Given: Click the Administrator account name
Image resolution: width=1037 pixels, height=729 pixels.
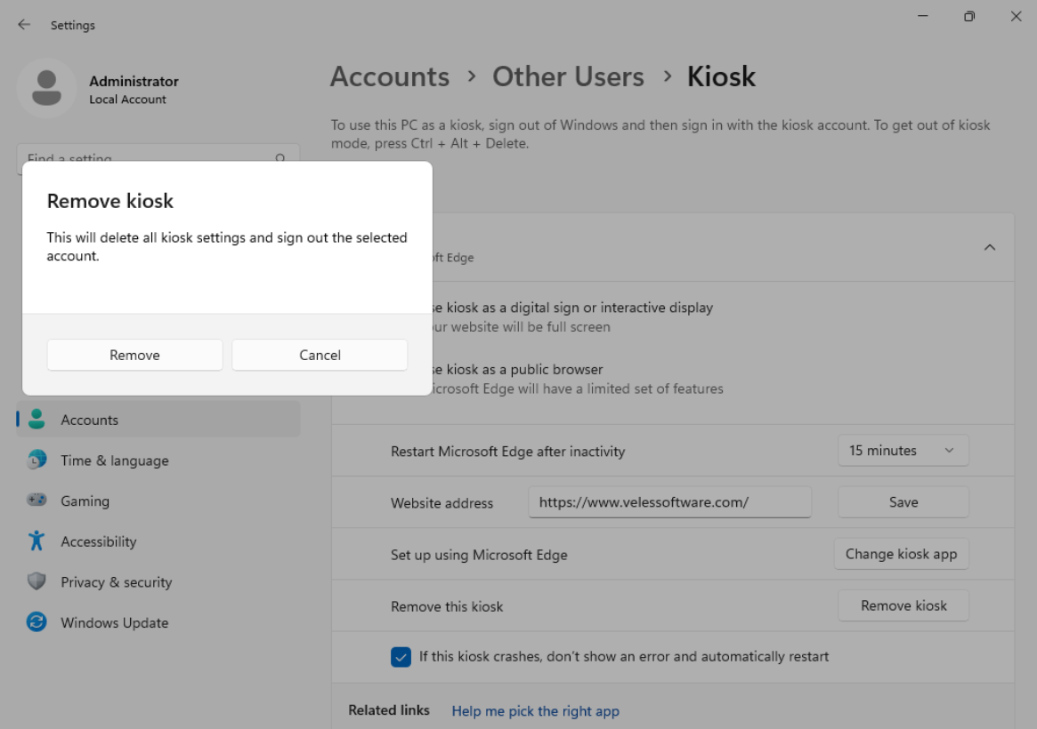Looking at the screenshot, I should tap(134, 81).
